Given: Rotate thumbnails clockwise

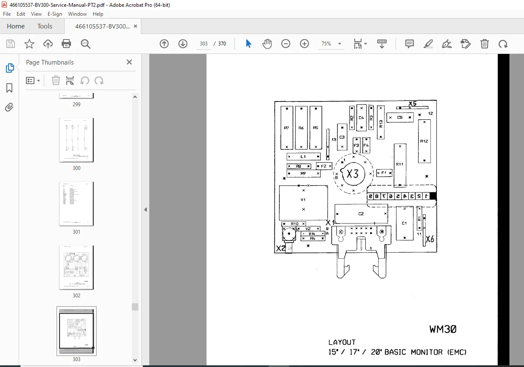Looking at the screenshot, I should pos(99,80).
